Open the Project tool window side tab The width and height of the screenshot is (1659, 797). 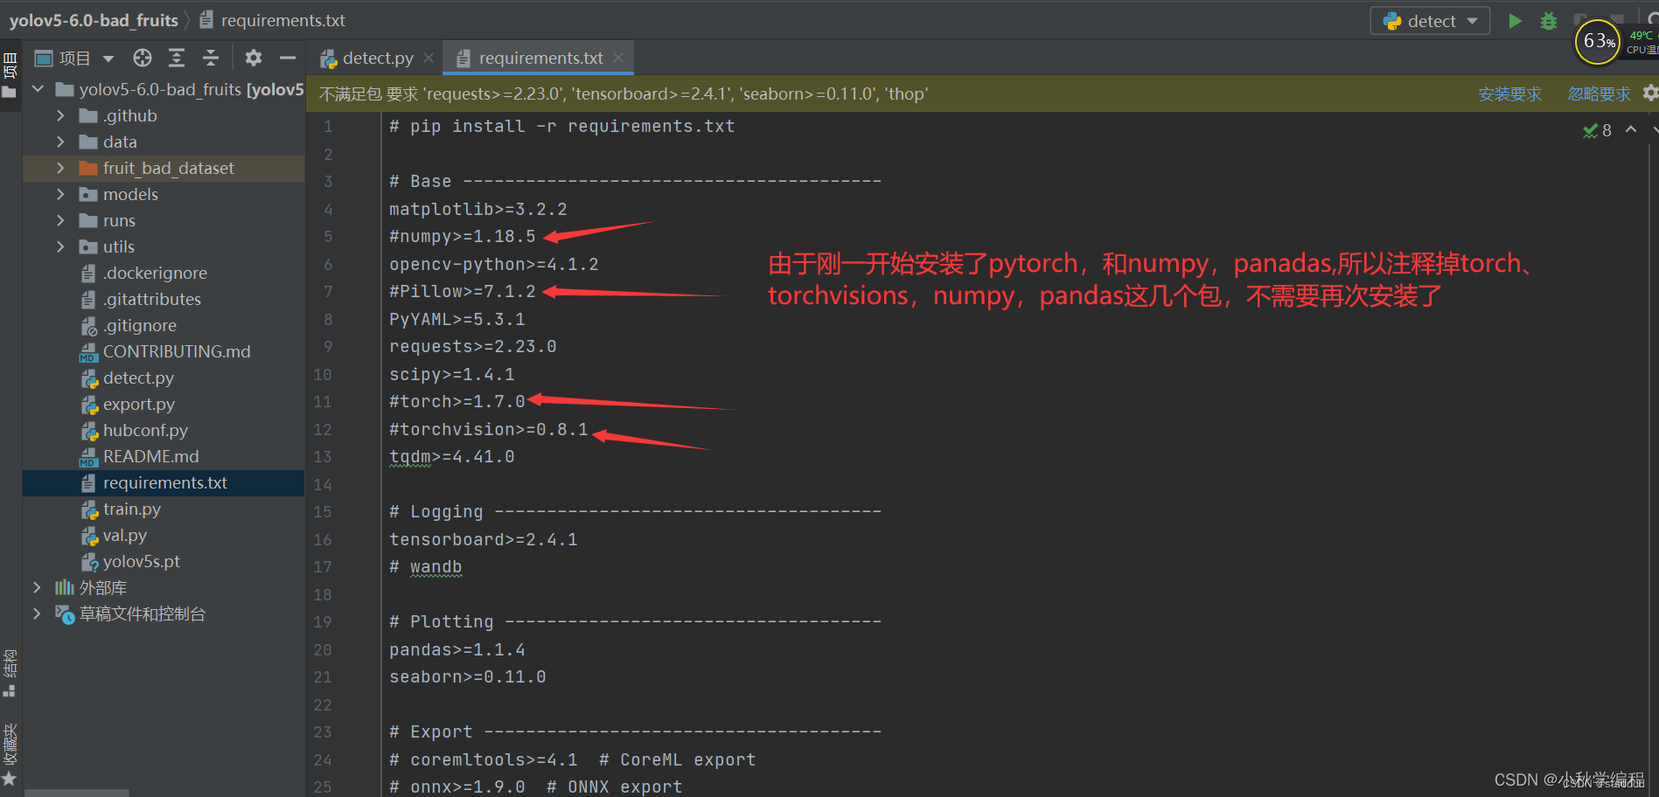point(10,75)
